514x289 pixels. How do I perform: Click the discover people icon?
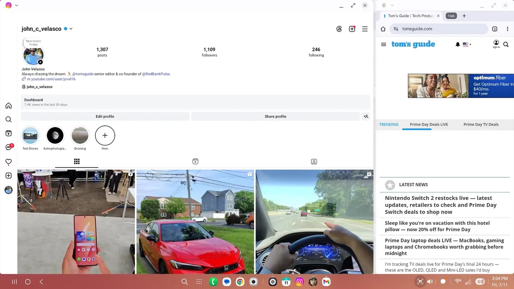(x=366, y=116)
